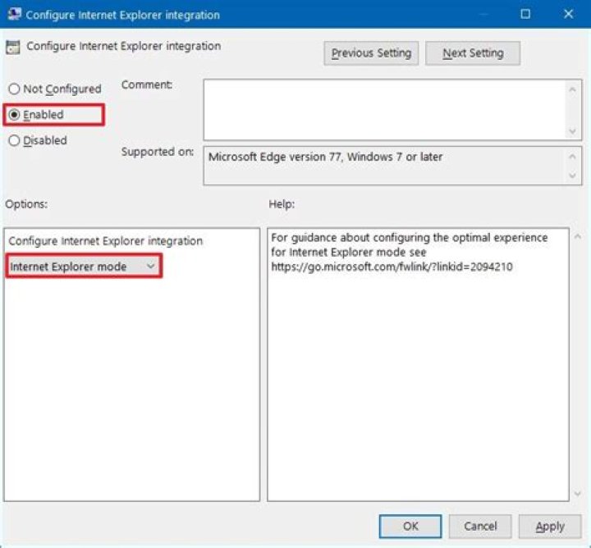This screenshot has height=548, width=591.
Task: Click the title bar policy editor icon
Action: pyautogui.click(x=14, y=14)
